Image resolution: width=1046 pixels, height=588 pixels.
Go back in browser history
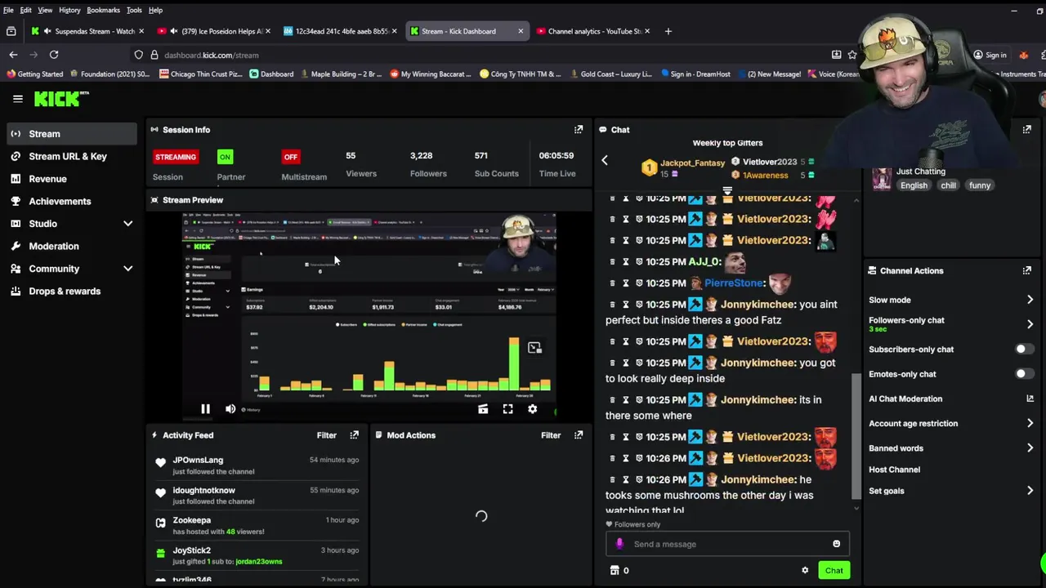coord(13,55)
